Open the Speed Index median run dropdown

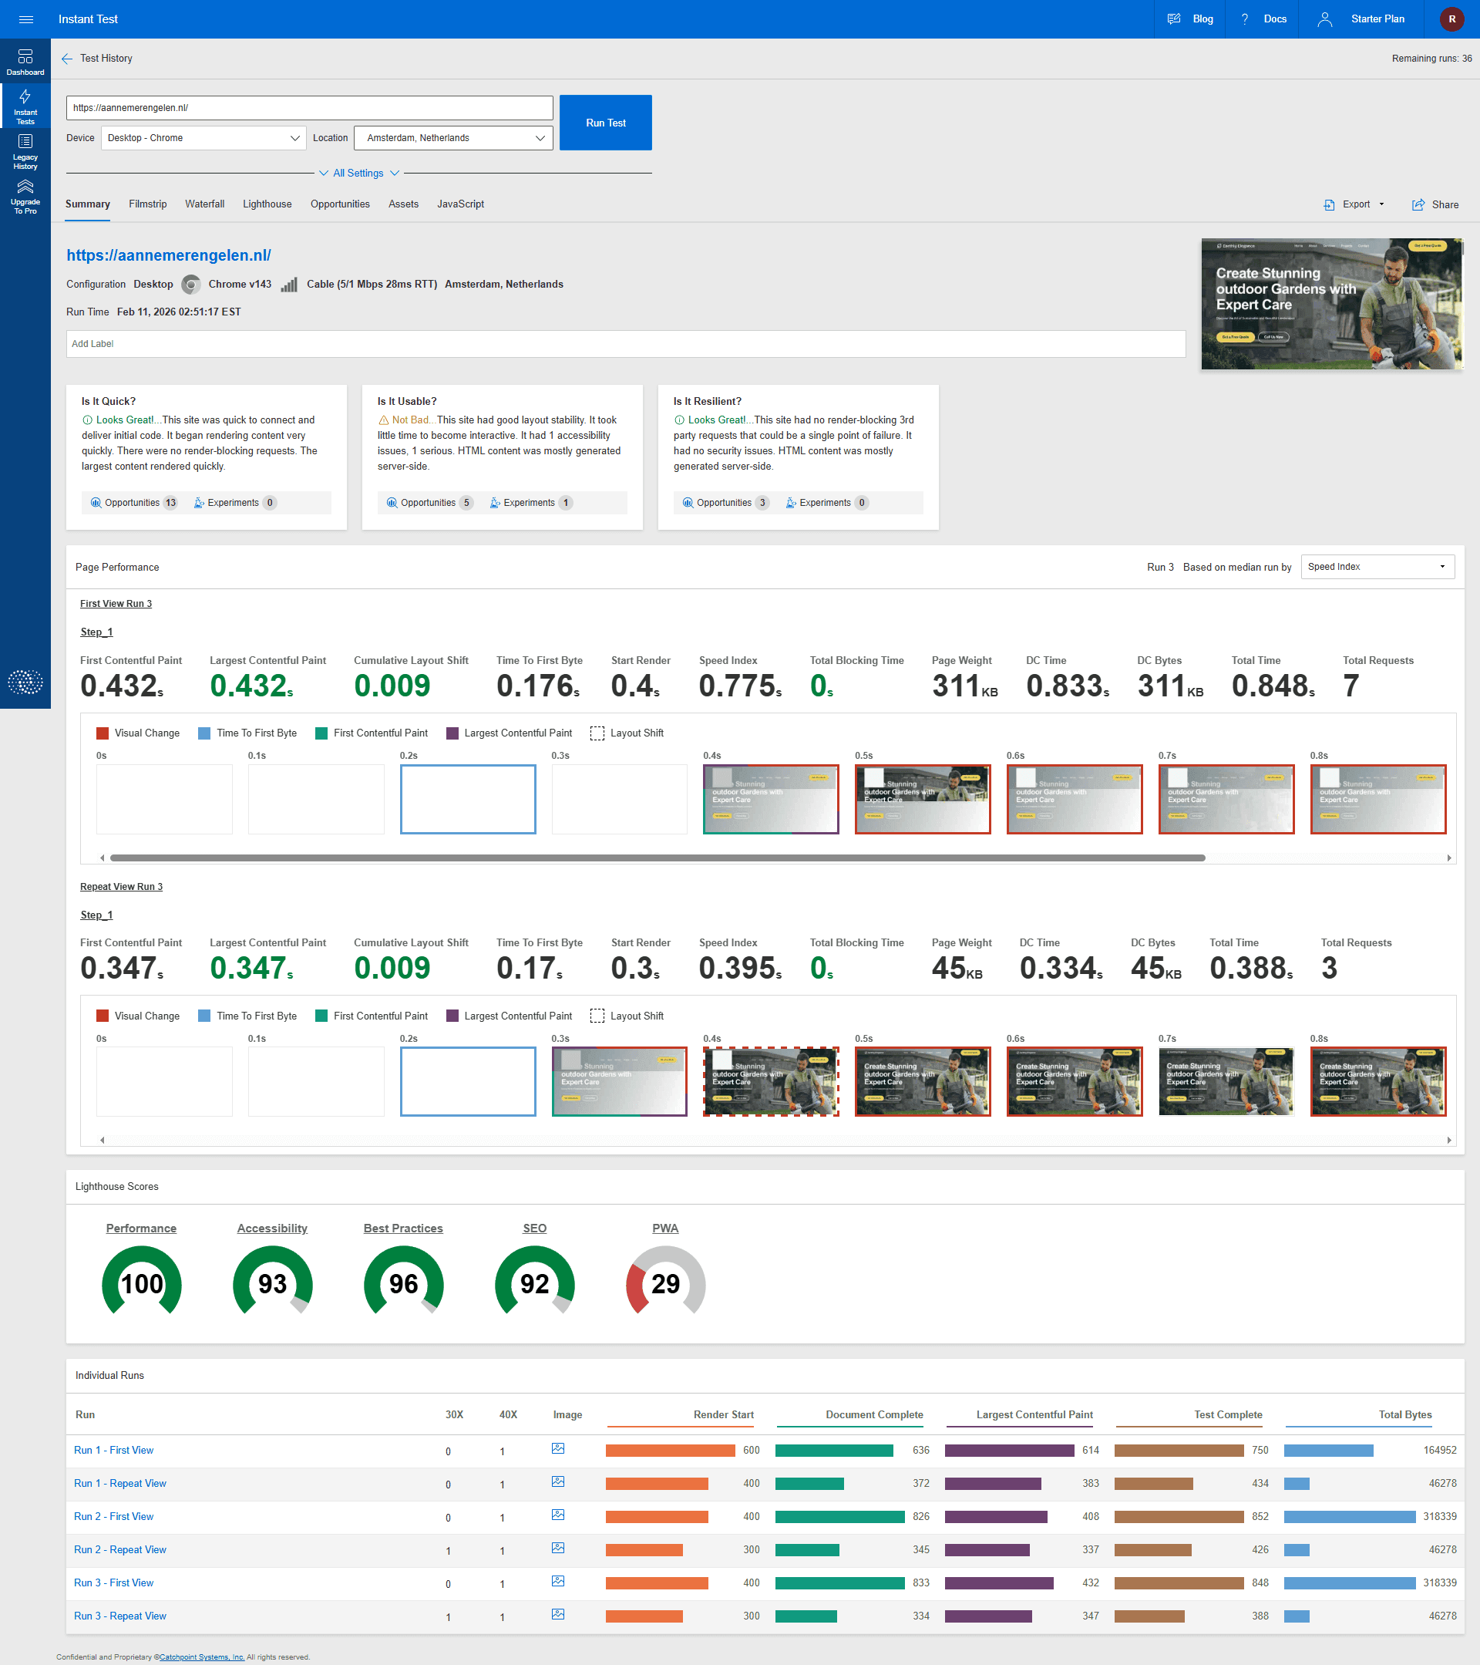click(1377, 567)
